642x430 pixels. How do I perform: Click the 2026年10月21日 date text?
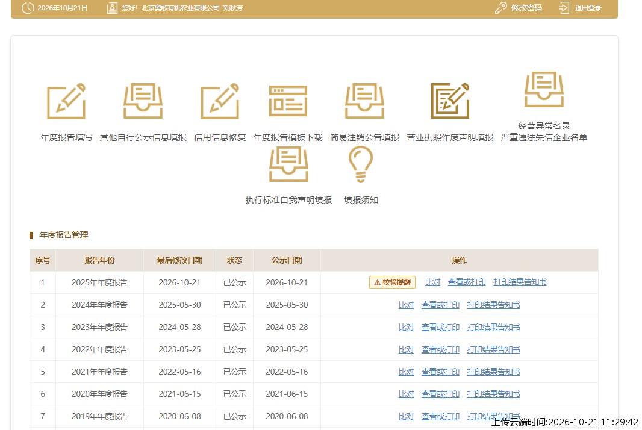coord(63,8)
